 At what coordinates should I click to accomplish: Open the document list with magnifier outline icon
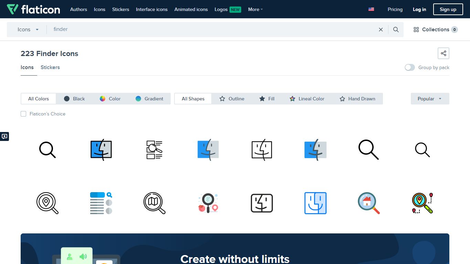[x=154, y=150]
